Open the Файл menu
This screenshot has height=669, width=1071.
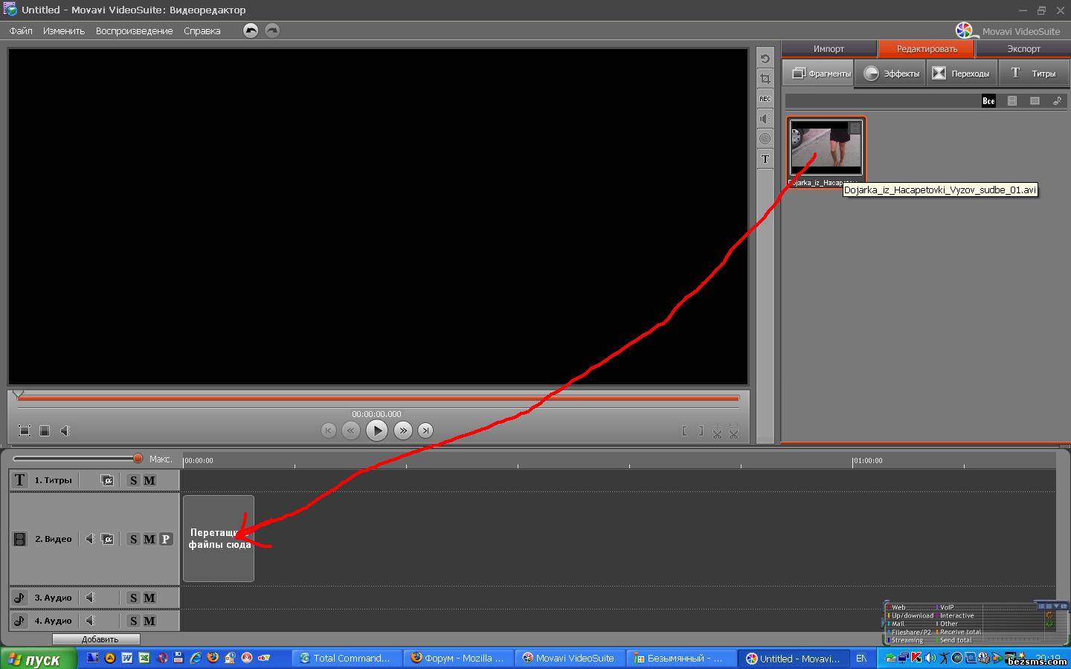click(x=21, y=31)
